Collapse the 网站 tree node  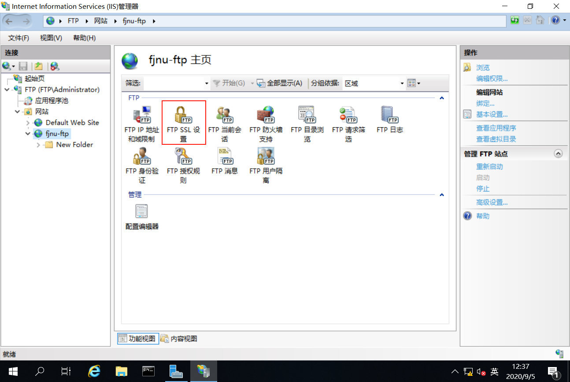coord(17,111)
